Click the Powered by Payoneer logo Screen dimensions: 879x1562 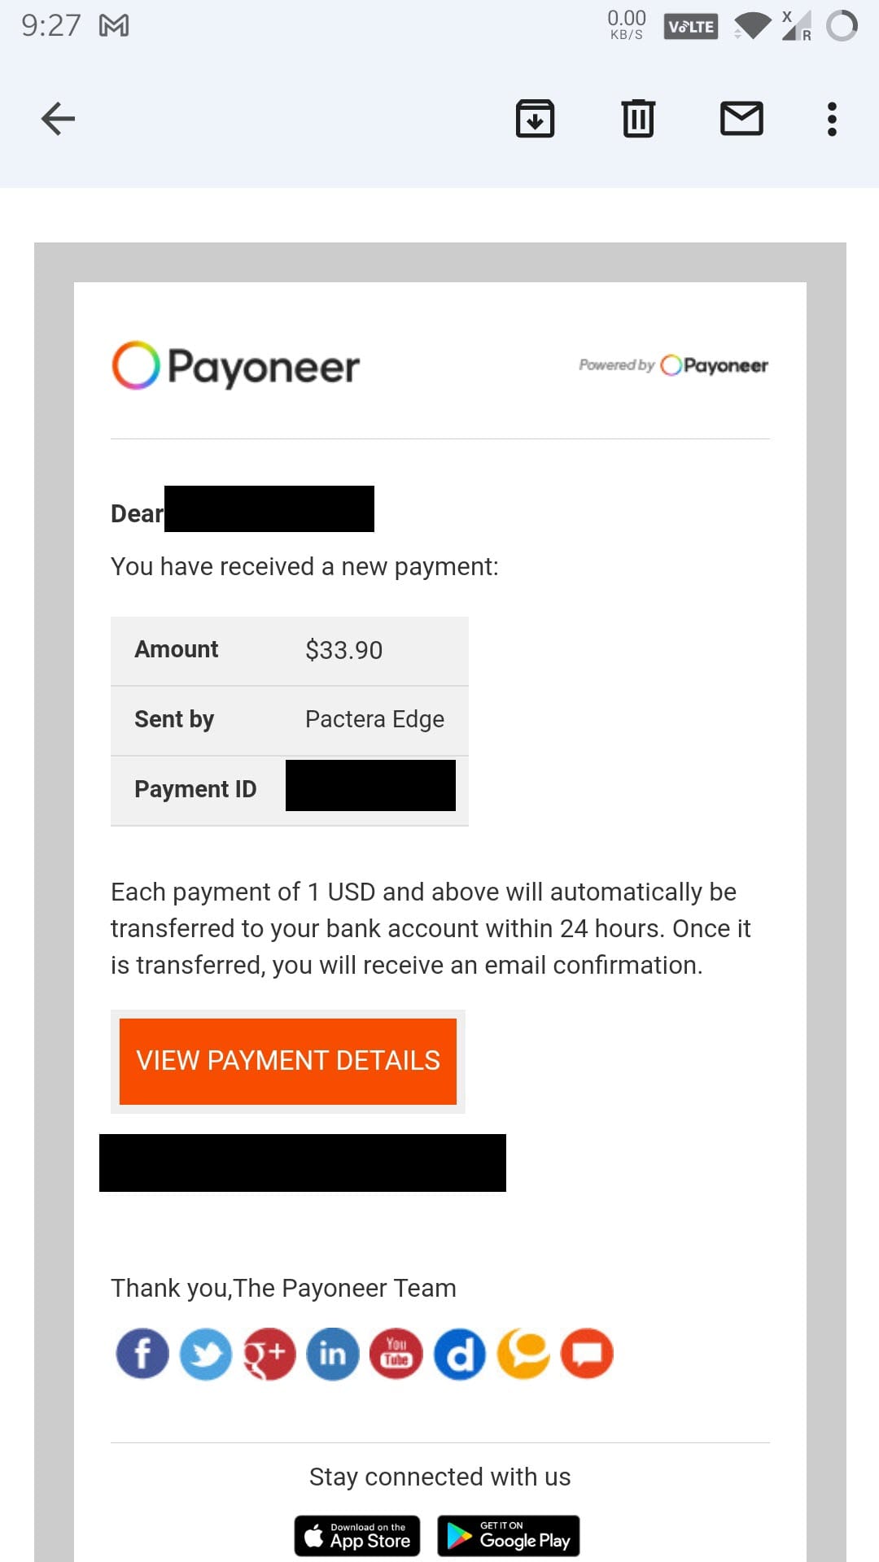673,365
